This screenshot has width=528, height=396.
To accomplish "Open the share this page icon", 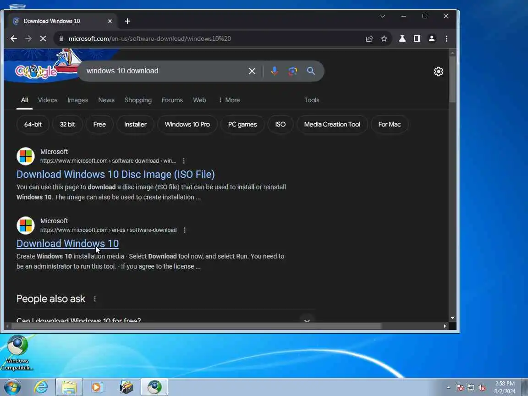I will 369,38.
